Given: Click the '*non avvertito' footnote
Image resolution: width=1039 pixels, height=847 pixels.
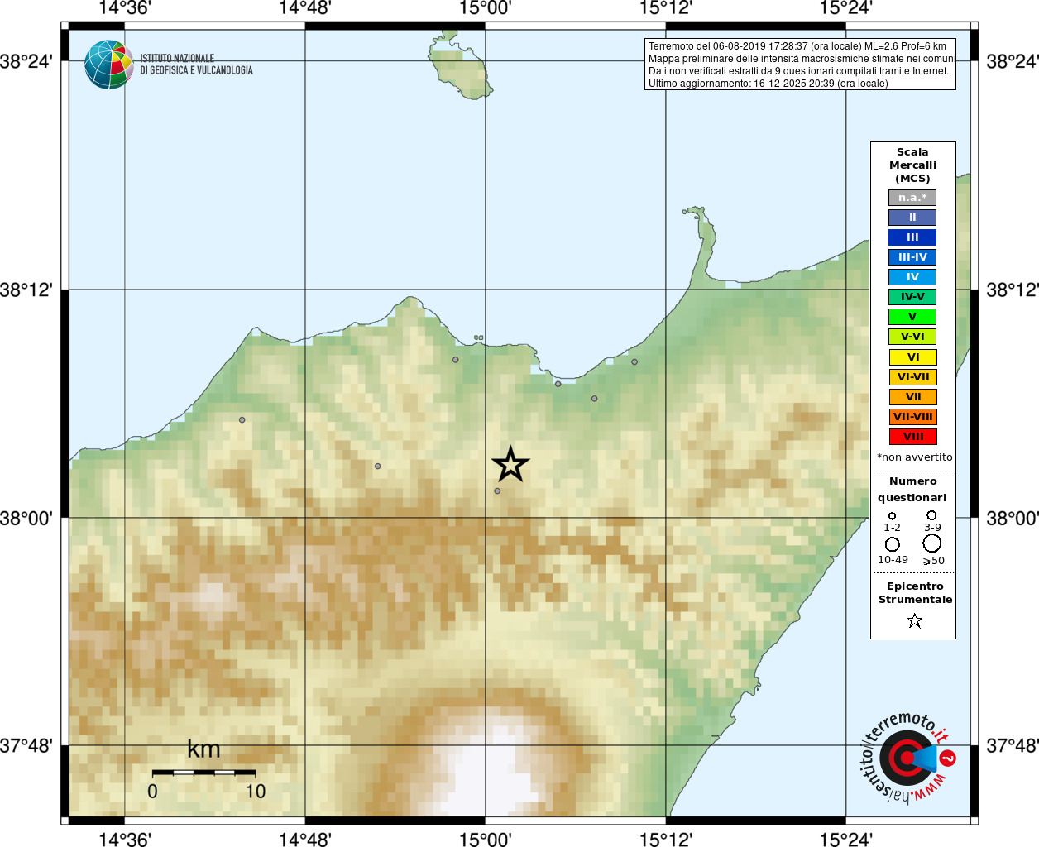Looking at the screenshot, I should click(914, 457).
